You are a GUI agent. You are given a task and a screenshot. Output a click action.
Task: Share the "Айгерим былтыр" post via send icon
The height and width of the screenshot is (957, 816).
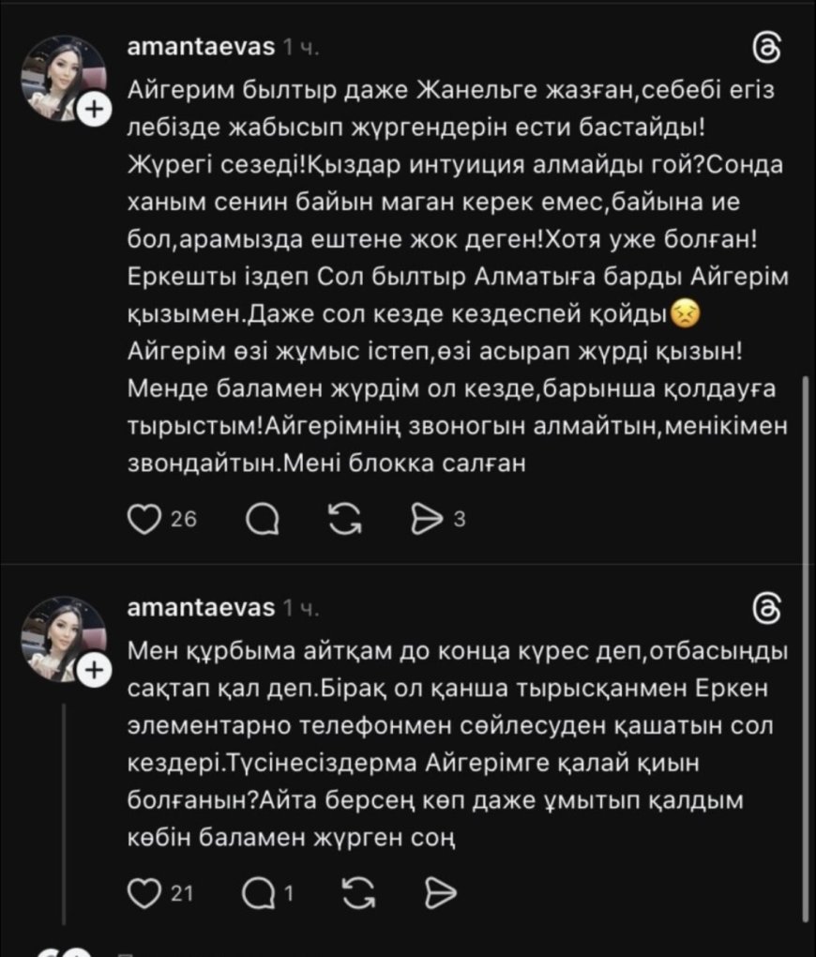pos(428,521)
